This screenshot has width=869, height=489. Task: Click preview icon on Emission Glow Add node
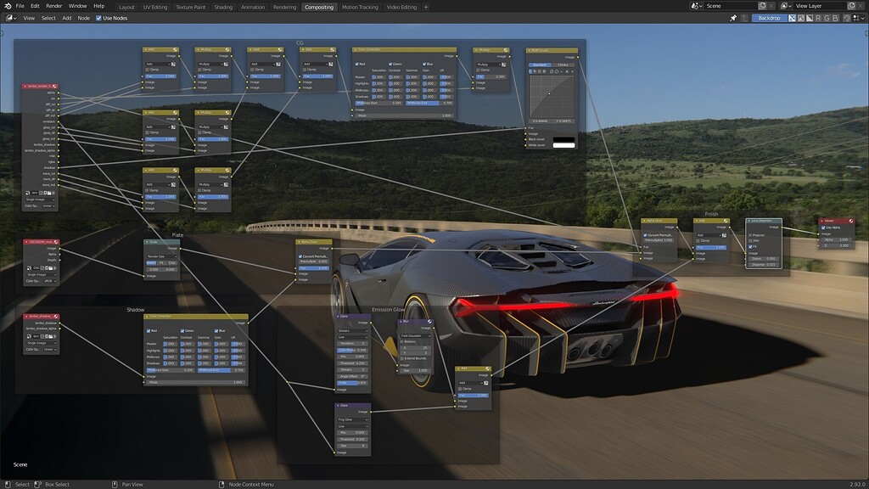(x=488, y=368)
